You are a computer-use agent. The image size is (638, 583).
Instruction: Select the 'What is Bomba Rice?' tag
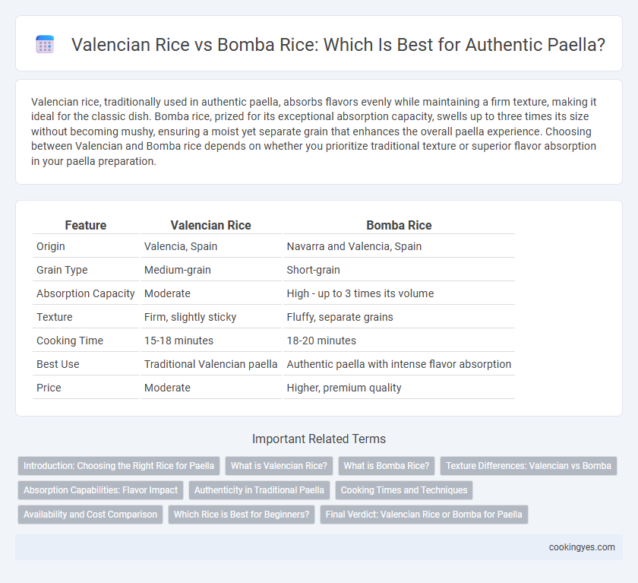click(x=387, y=466)
